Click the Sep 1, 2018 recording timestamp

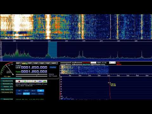click(x=24, y=86)
